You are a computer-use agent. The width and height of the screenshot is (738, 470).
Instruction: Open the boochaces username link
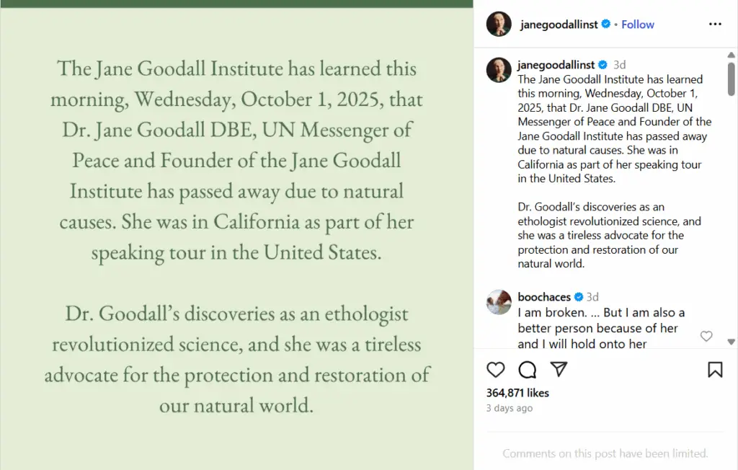pyautogui.click(x=544, y=297)
